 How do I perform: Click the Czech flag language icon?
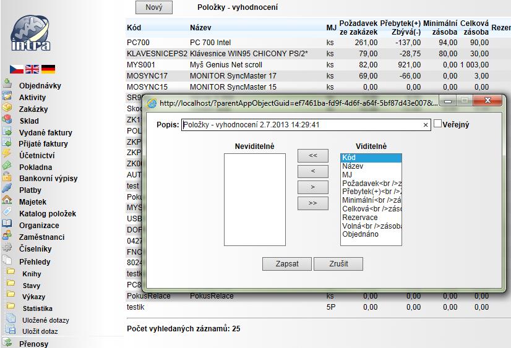coord(16,69)
